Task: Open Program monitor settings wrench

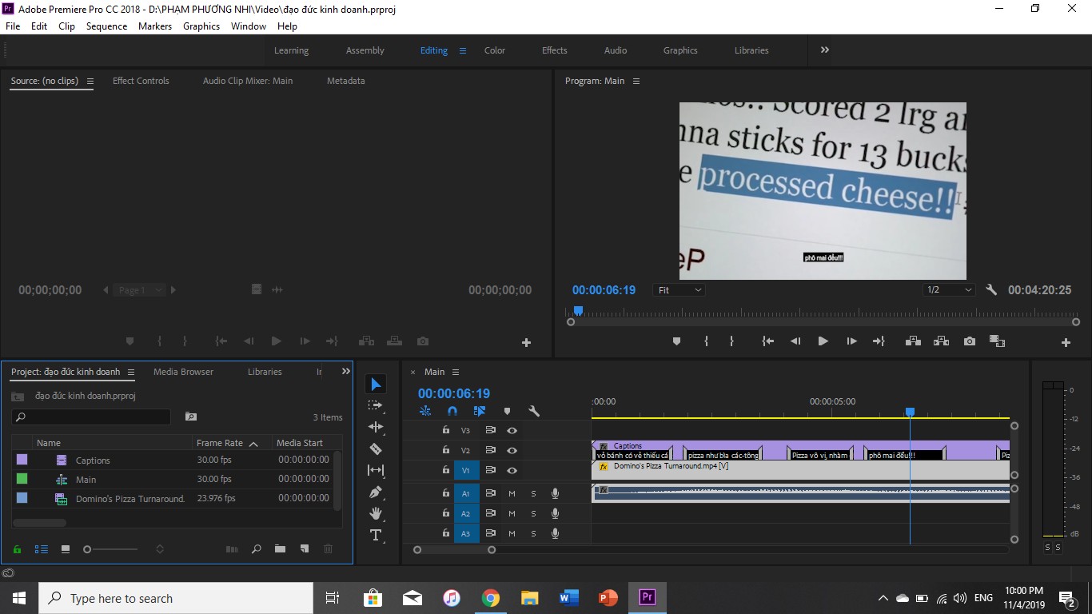Action: (991, 290)
